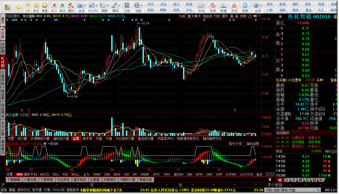
Task: Open the 测速 speed test tool
Action: [x=45, y=7]
